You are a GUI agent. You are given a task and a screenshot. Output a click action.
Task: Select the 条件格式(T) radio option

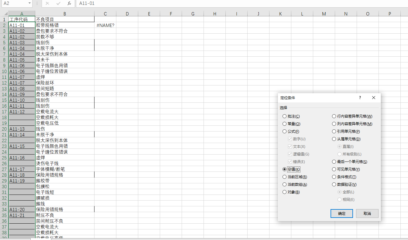[x=344, y=177]
